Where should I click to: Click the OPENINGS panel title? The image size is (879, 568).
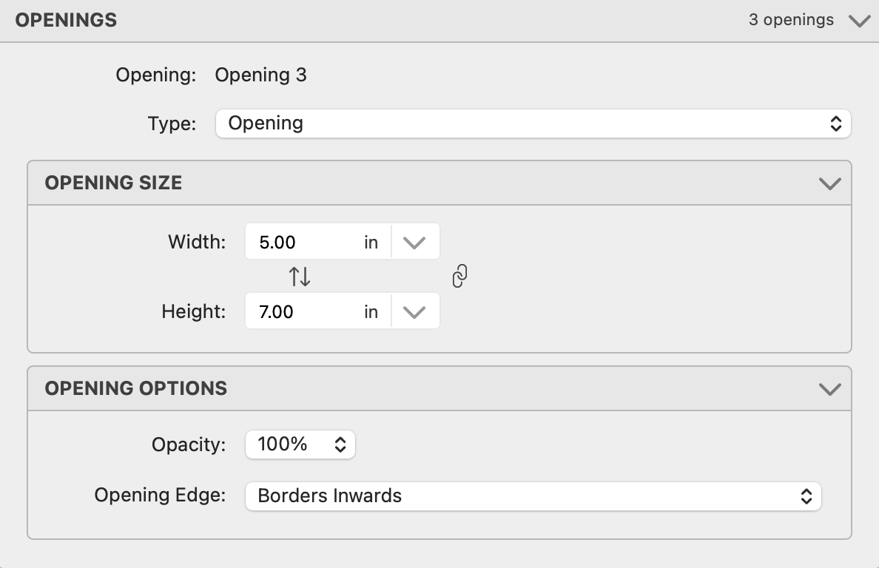[x=66, y=21]
